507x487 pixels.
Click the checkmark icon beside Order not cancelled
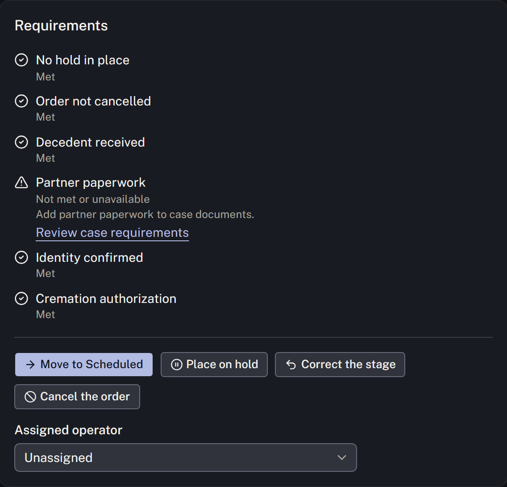click(x=21, y=101)
